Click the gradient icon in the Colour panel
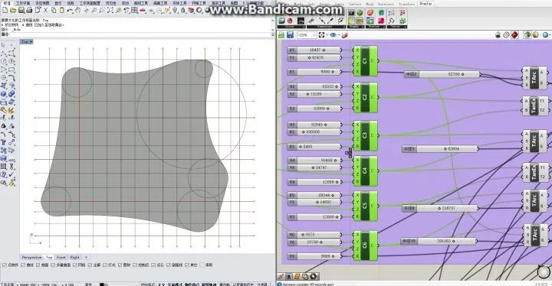Viewport: 552px width, 286px height. pos(301,21)
